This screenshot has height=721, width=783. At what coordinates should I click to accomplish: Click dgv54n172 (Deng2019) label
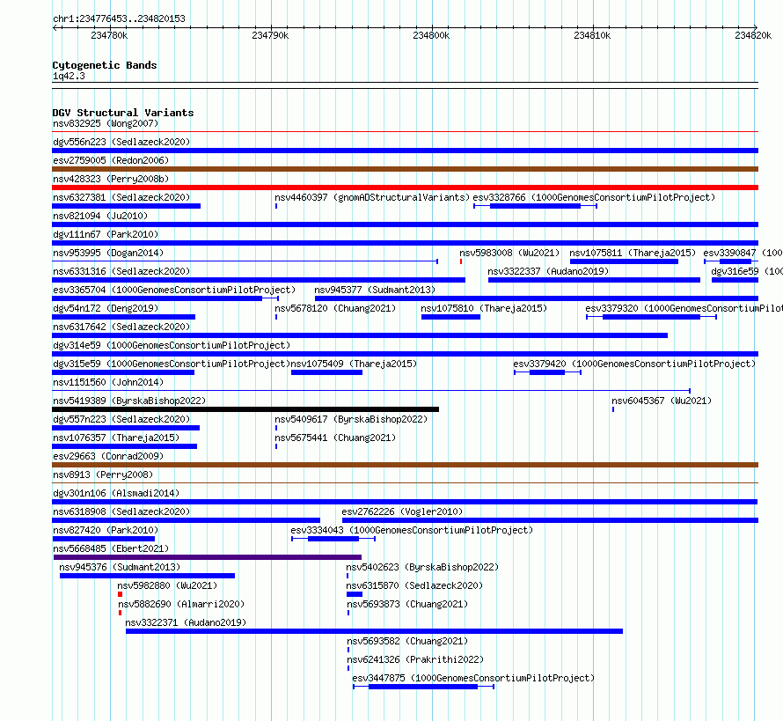(x=106, y=308)
